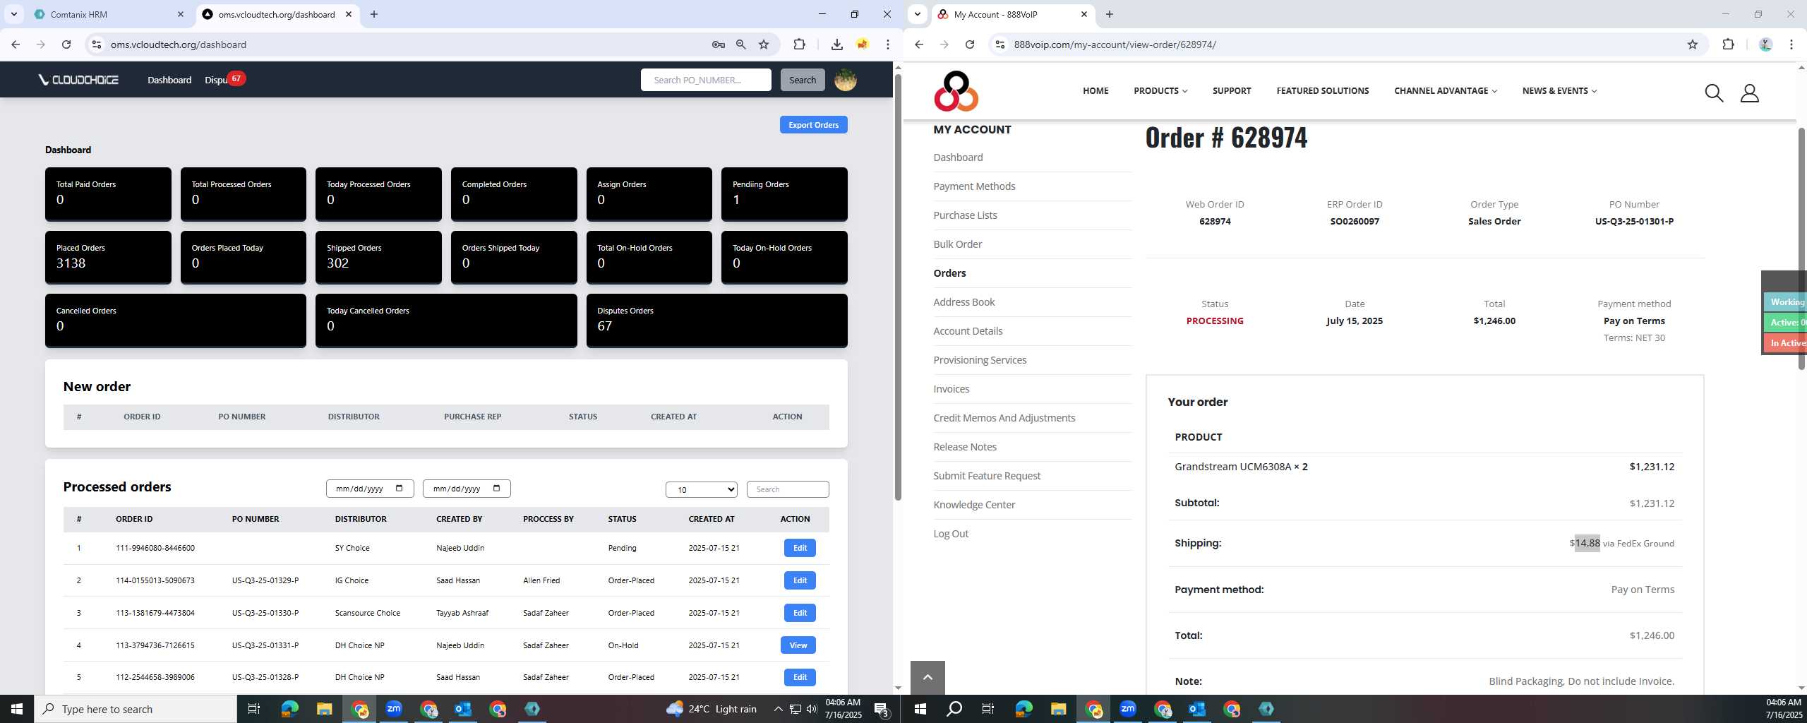Screen dimensions: 1807x723
Task: Open new tab in OMS browser window
Action: click(x=374, y=14)
